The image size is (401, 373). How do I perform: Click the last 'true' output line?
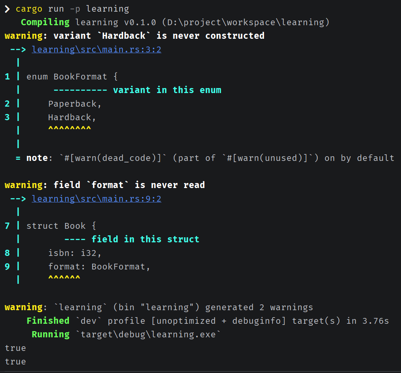(x=15, y=362)
